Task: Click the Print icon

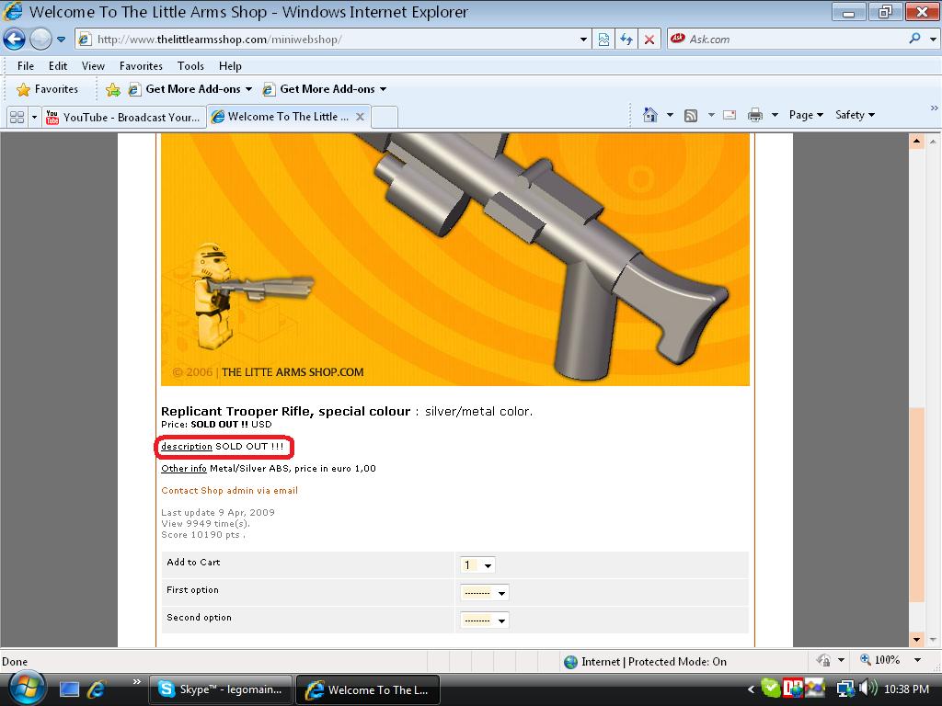Action: pos(755,115)
